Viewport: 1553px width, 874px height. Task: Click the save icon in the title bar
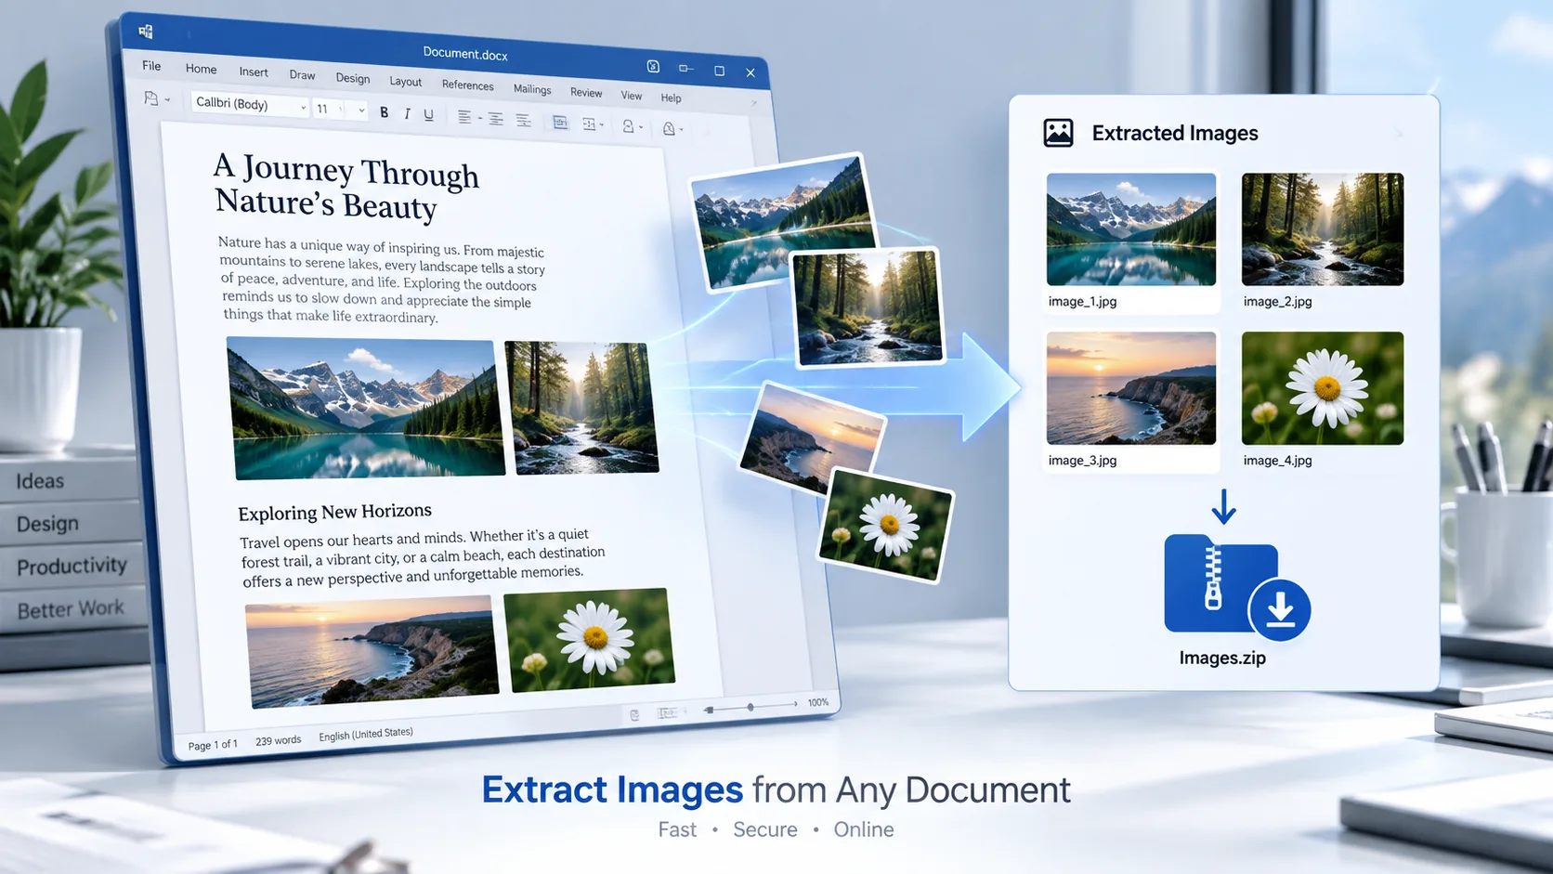pos(653,66)
